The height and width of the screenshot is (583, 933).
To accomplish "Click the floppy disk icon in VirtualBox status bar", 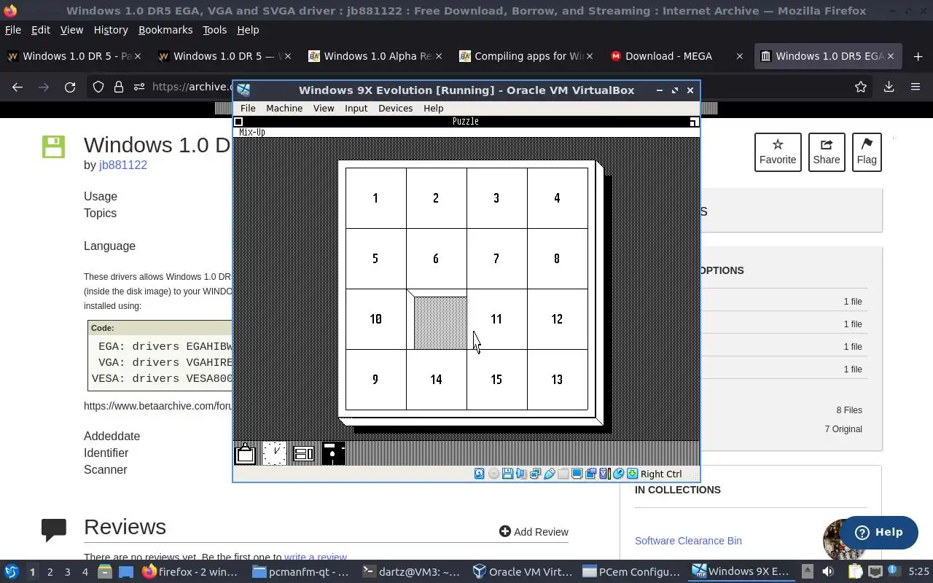I will coord(507,474).
